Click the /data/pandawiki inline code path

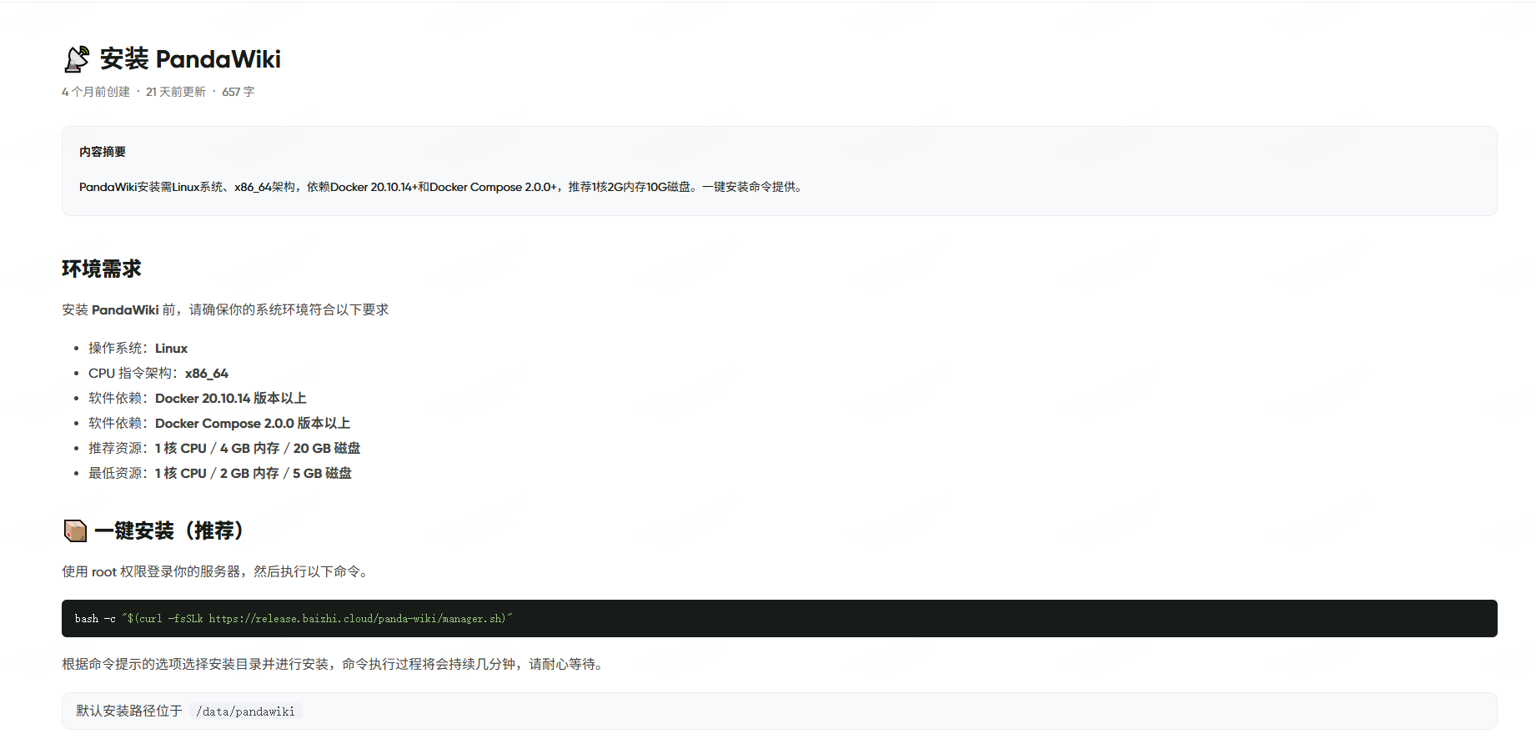tap(245, 711)
